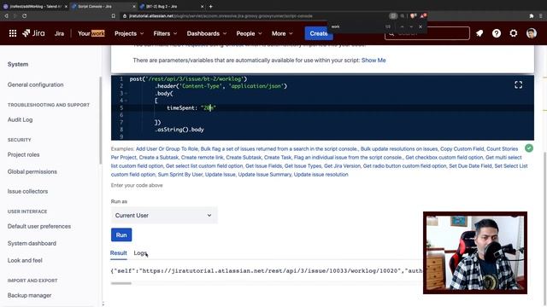Run the script

pyautogui.click(x=121, y=235)
